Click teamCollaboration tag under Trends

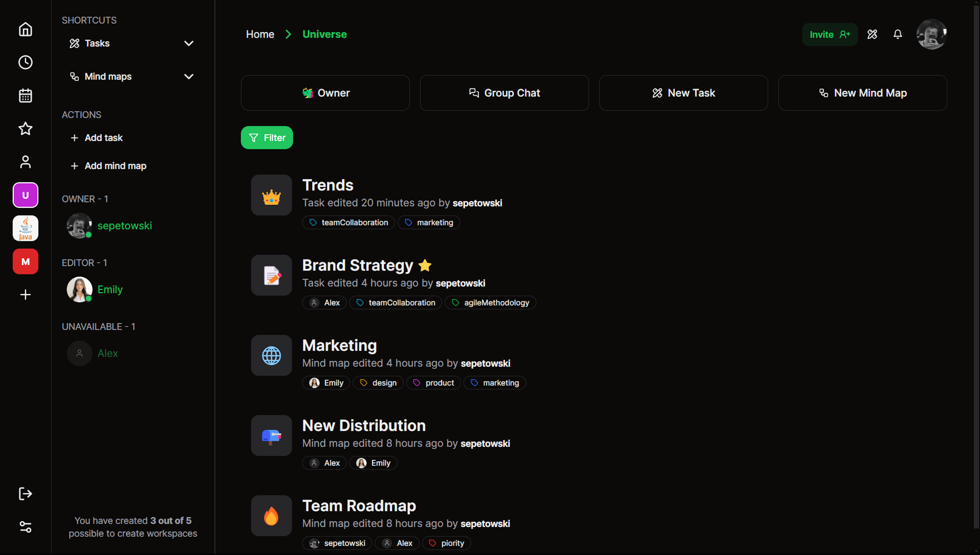[x=348, y=223]
